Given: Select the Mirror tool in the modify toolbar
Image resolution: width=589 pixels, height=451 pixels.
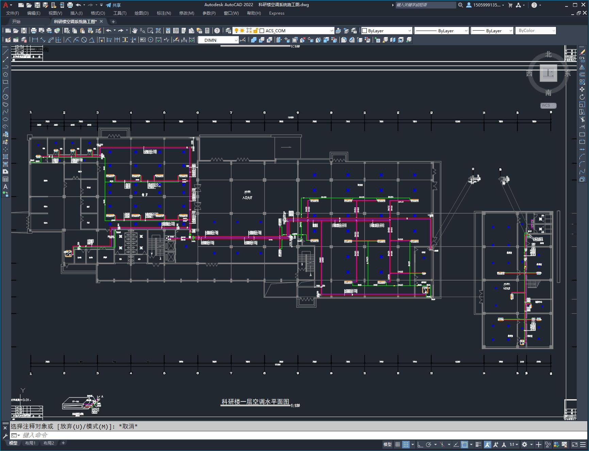Looking at the screenshot, I should (582, 67).
